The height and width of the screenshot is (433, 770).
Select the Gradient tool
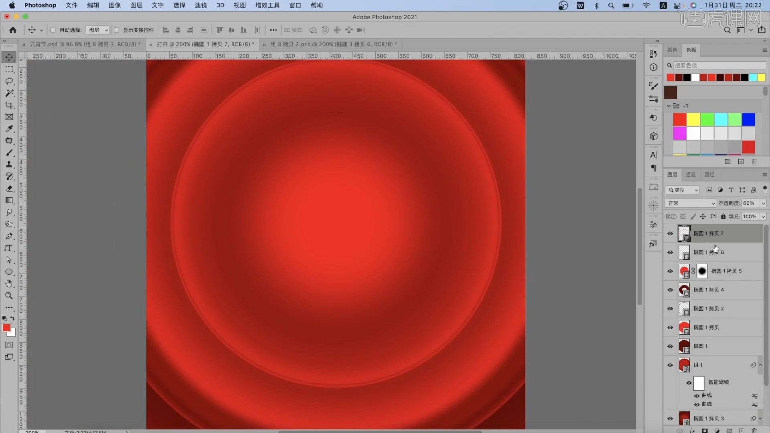[9, 200]
